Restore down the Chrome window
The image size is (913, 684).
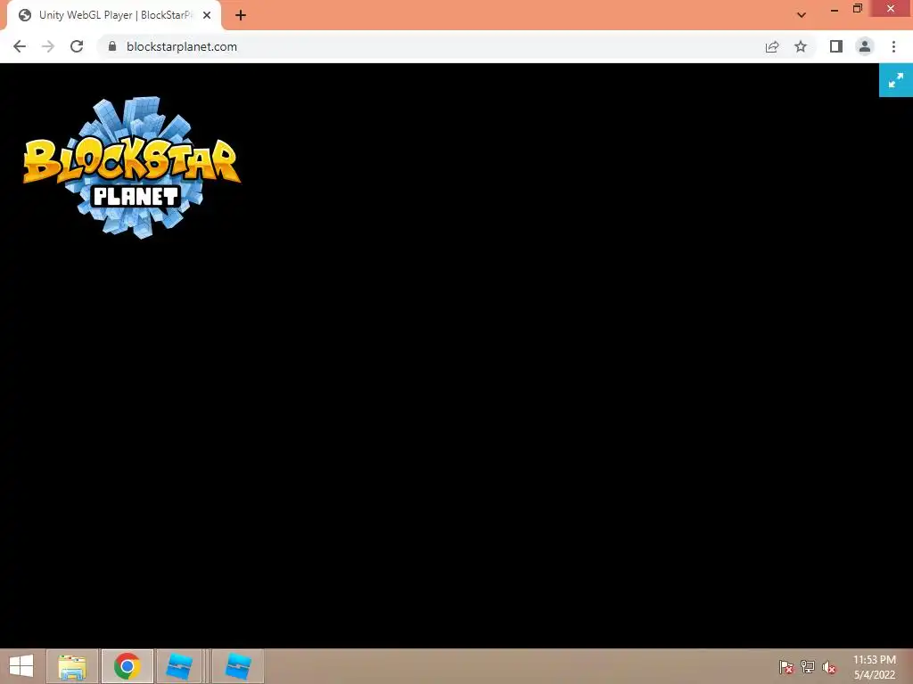[x=858, y=9]
